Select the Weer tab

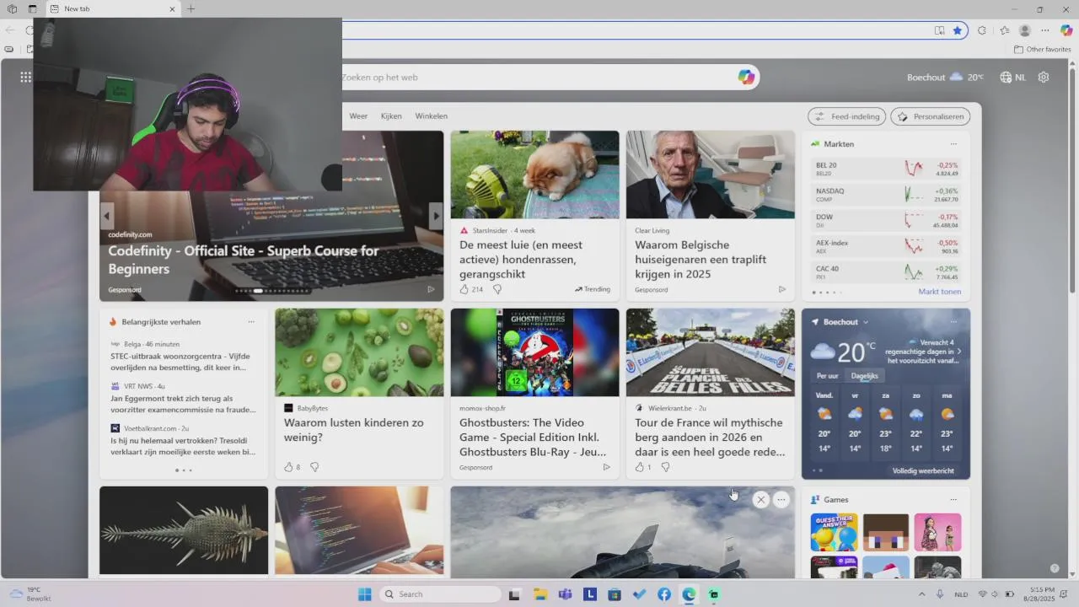pos(358,116)
